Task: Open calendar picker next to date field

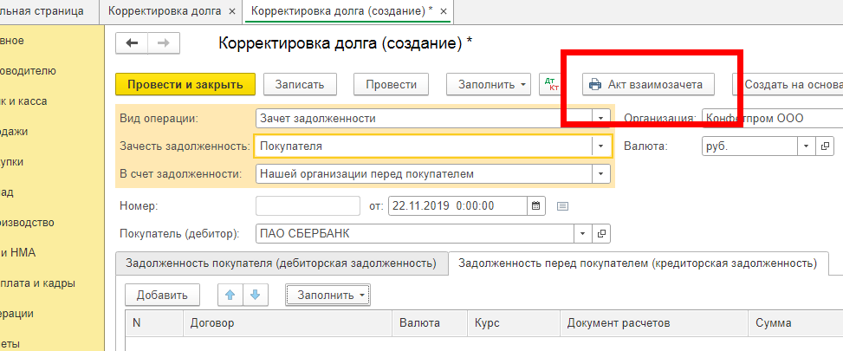Action: click(x=535, y=206)
